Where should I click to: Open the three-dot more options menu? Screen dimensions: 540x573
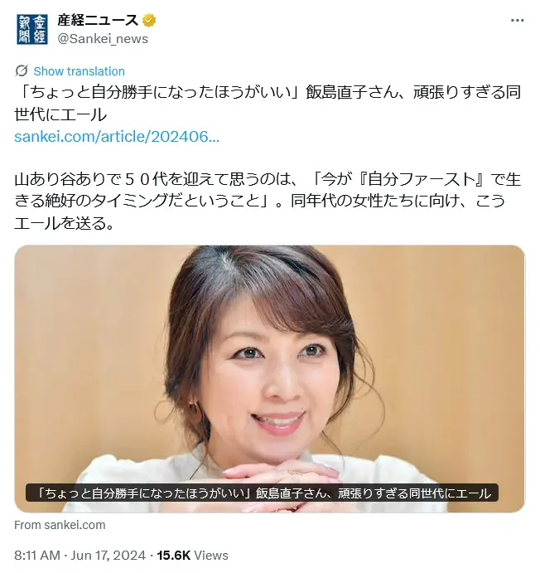point(517,21)
